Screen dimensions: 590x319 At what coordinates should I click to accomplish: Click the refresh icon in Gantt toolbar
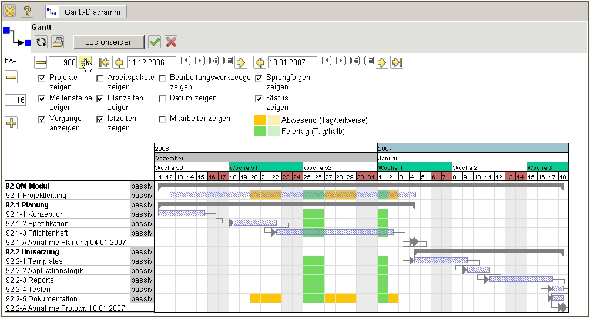[x=41, y=42]
